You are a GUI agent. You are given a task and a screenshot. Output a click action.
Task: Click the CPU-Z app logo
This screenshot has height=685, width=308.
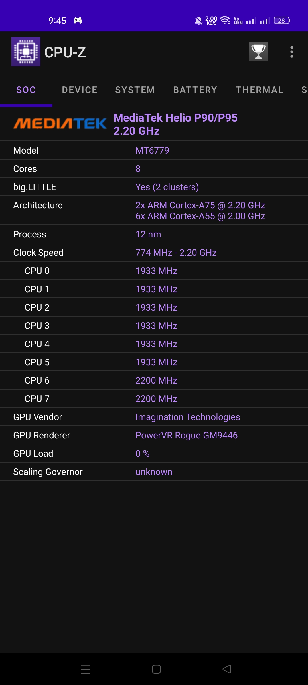[26, 52]
